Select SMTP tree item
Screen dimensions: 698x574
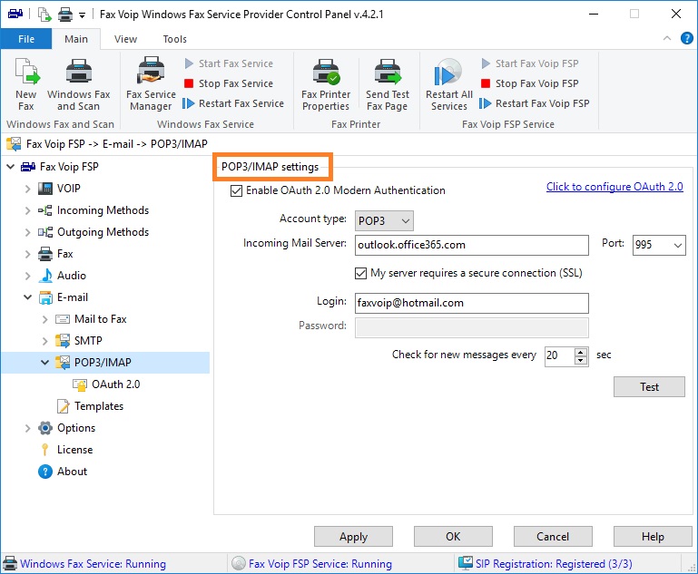point(88,341)
